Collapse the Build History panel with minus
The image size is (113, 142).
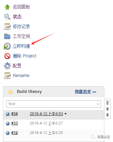click(x=94, y=92)
